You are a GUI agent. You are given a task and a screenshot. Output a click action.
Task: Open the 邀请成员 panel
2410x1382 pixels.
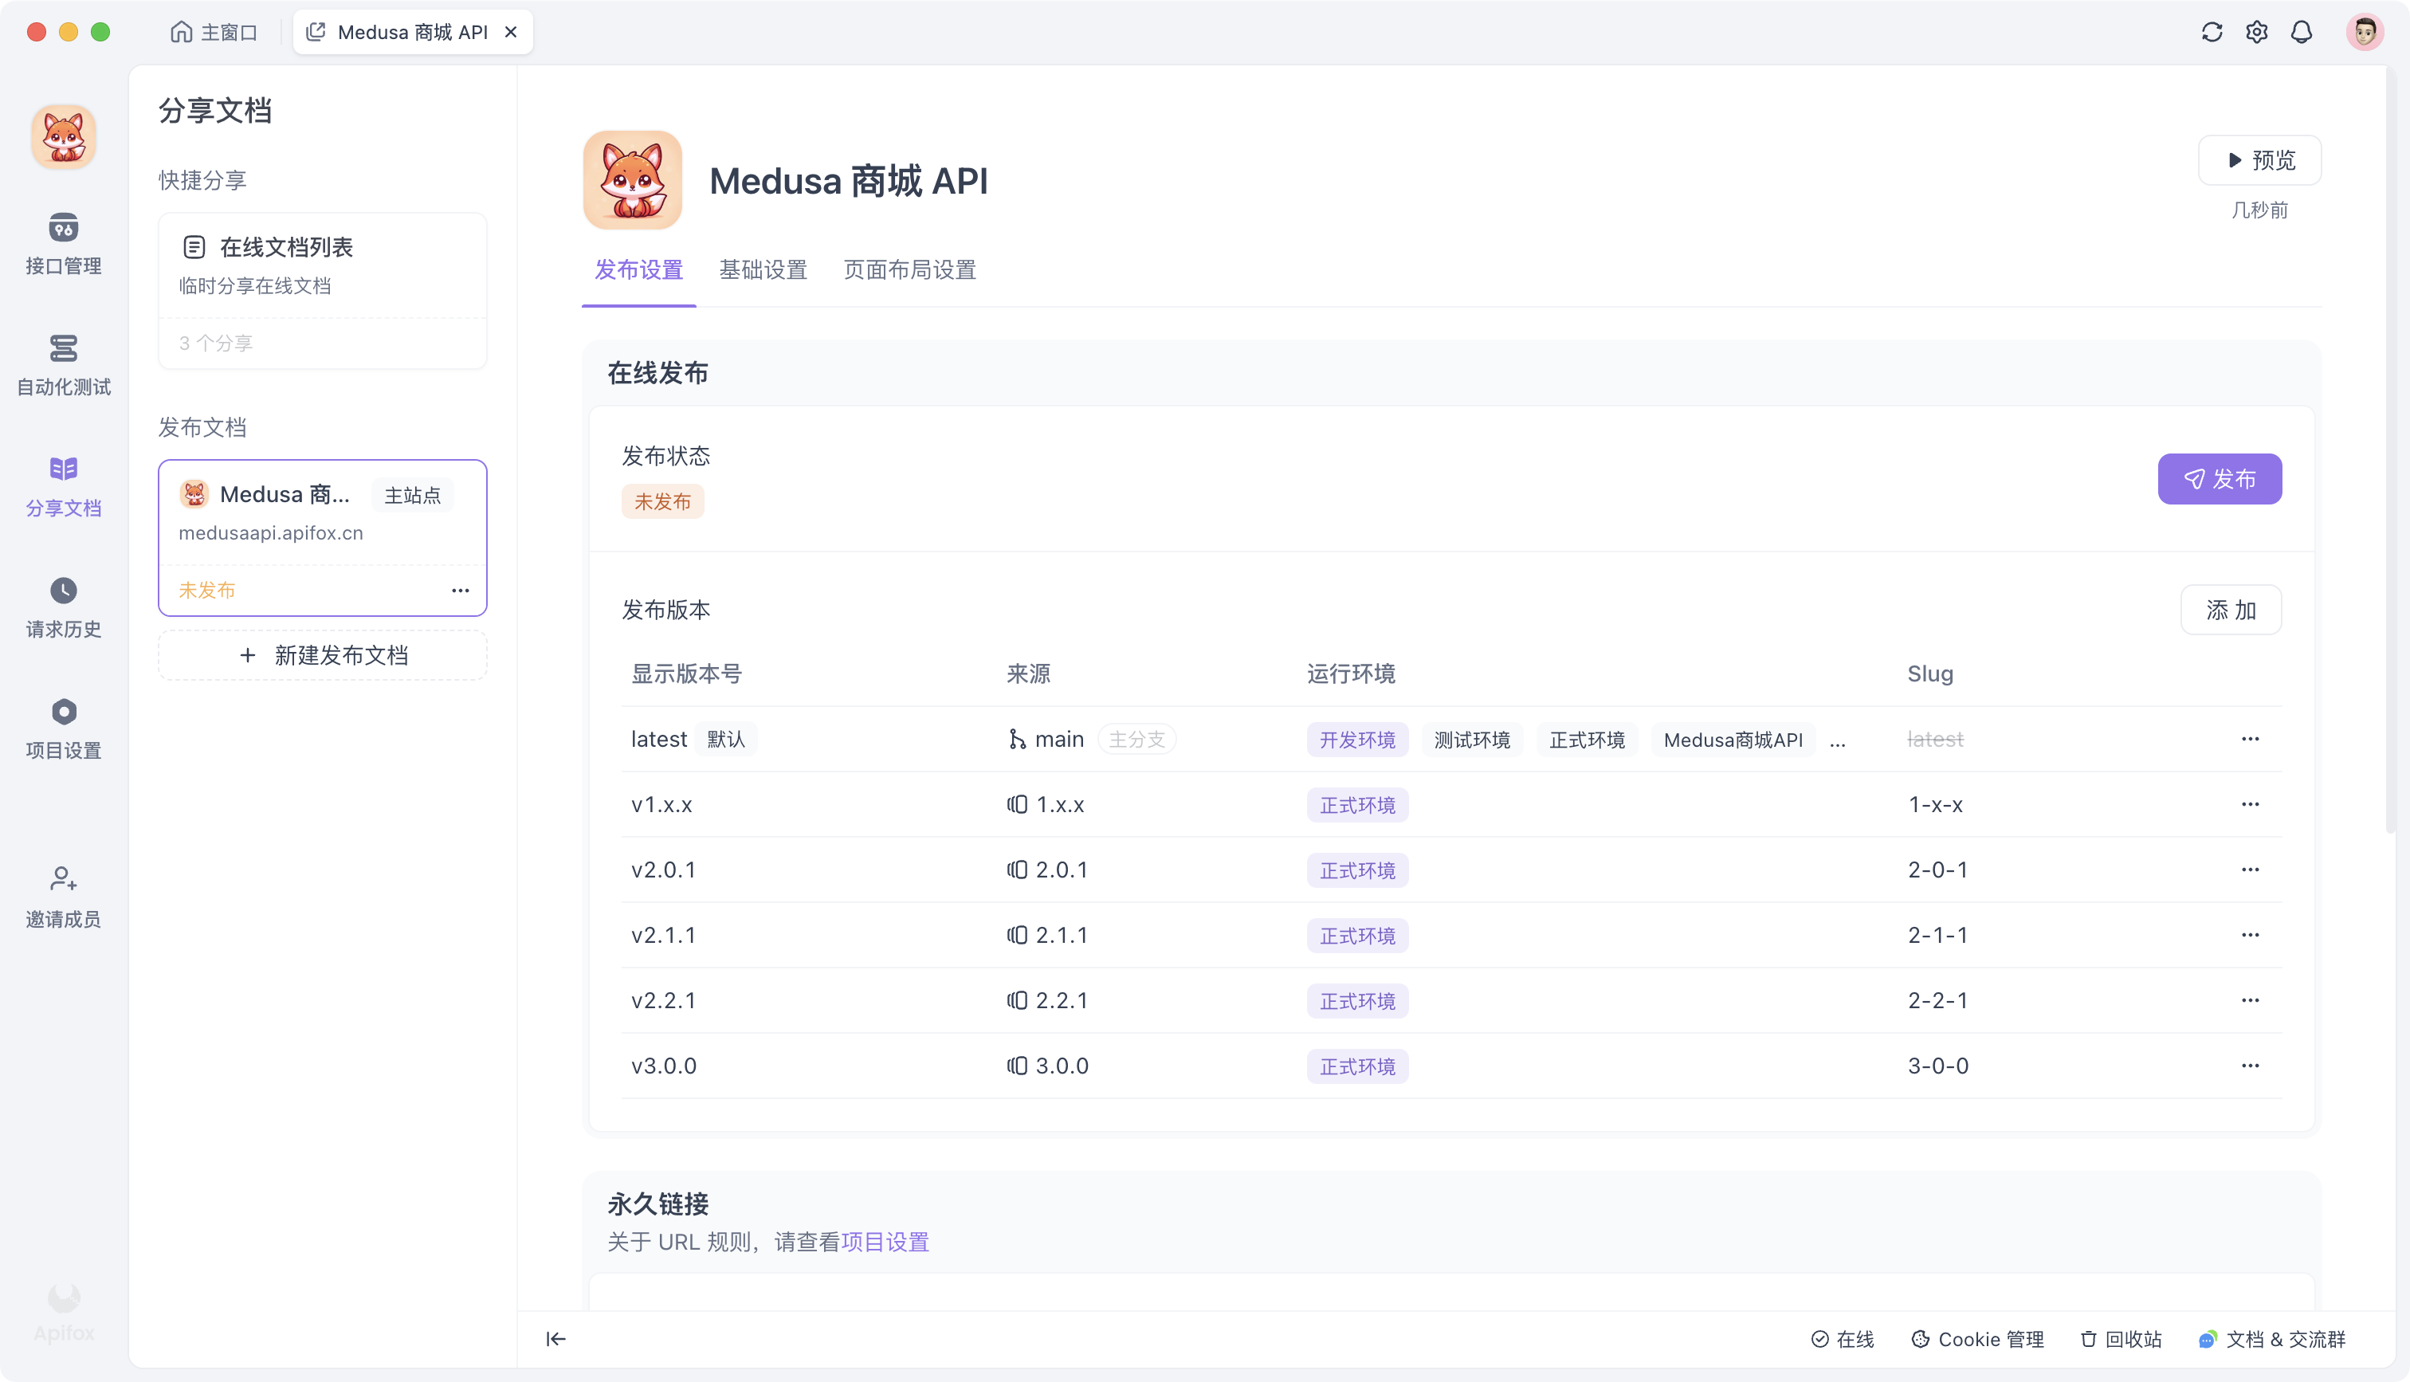(x=63, y=896)
